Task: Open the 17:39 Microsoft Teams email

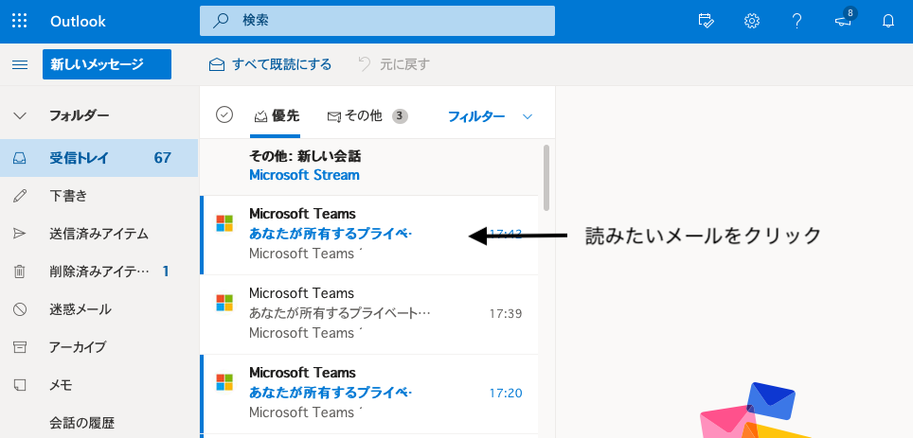Action: 369,315
